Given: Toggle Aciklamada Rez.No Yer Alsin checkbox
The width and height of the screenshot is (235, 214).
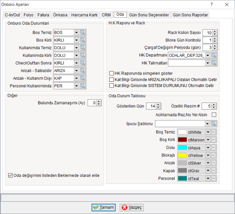Looking at the screenshot, I should point(214,115).
